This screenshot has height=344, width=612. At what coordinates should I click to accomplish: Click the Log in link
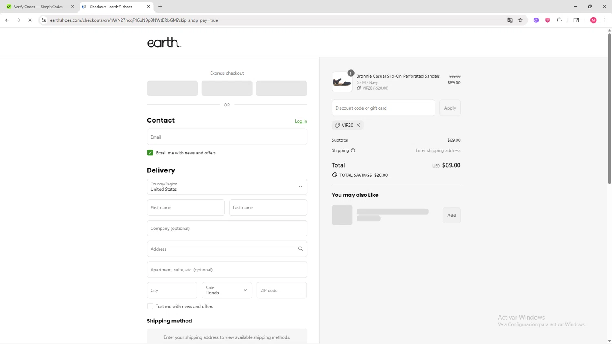pyautogui.click(x=301, y=121)
